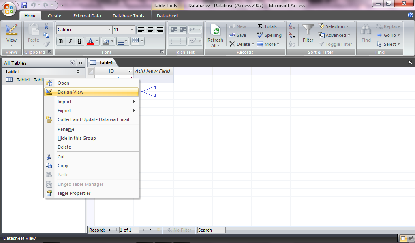Click Toggle Filter in Sort & Filter

point(335,44)
